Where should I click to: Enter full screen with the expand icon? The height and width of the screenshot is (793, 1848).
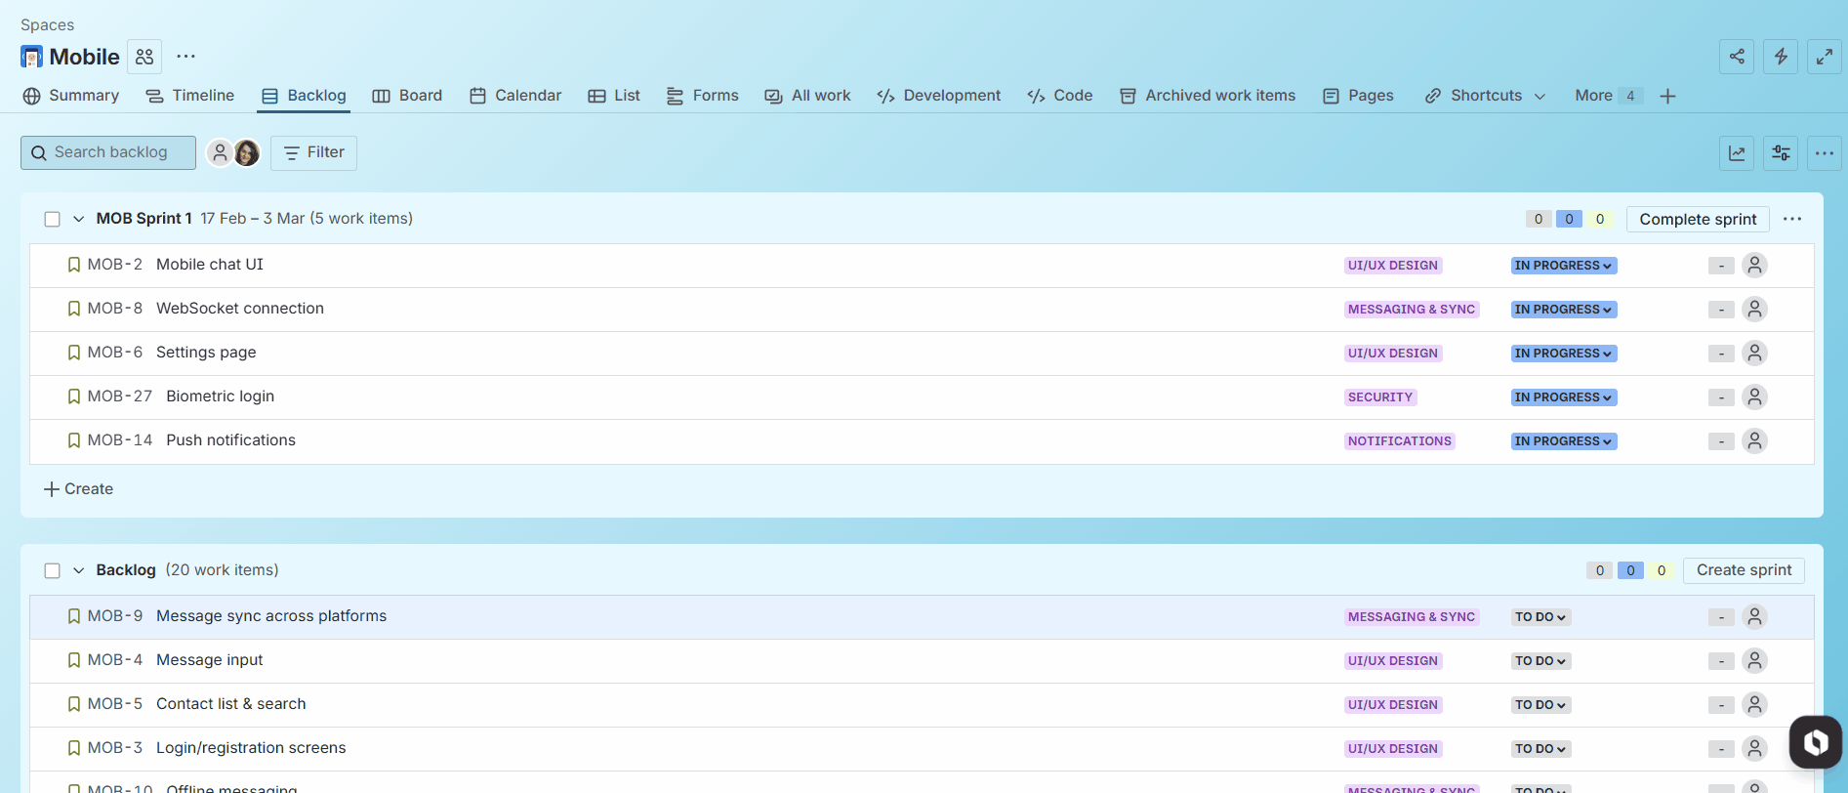click(1825, 57)
